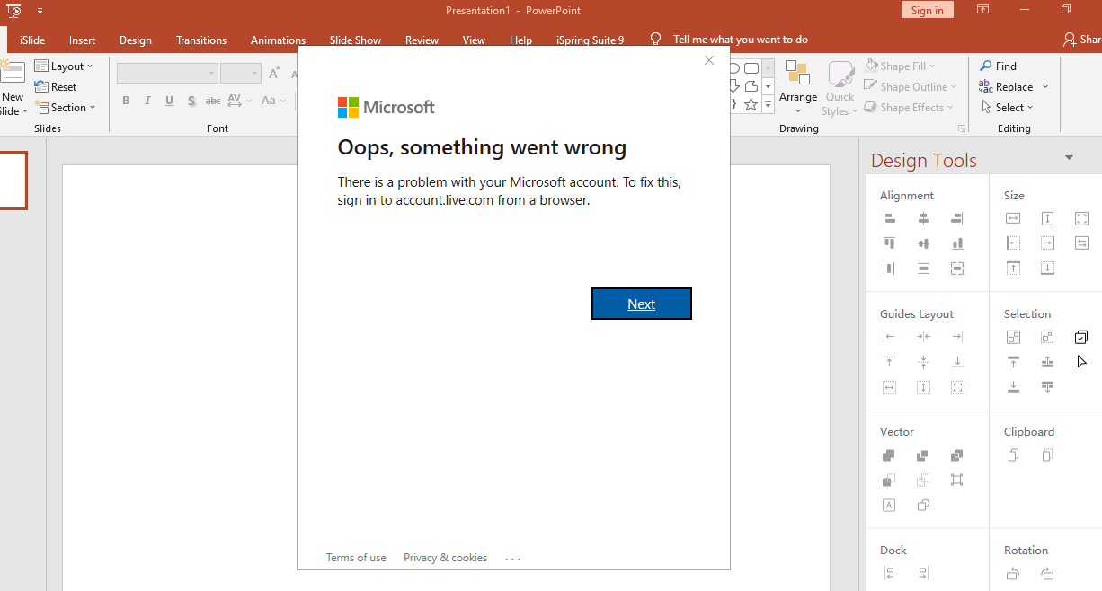The width and height of the screenshot is (1102, 591).
Task: Click right-arrow guide icon in Guides Layout
Action: coord(957,337)
